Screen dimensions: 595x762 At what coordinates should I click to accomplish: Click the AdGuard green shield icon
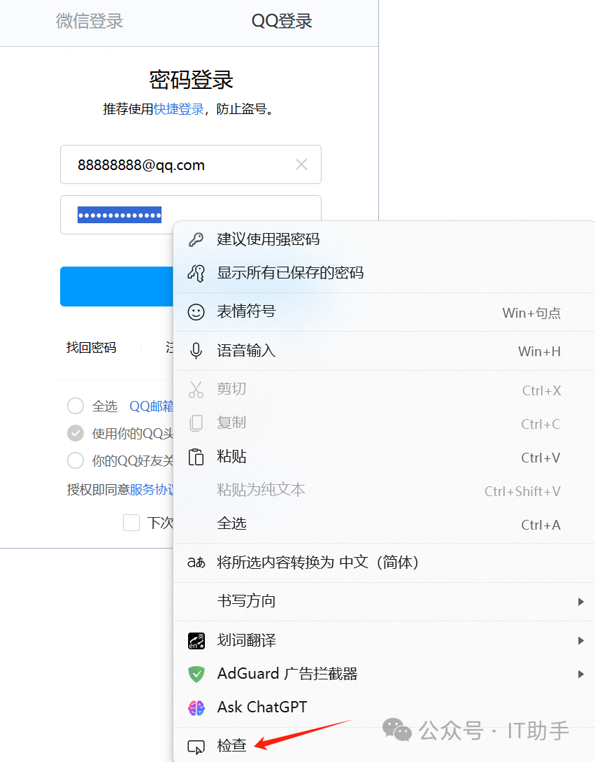196,674
